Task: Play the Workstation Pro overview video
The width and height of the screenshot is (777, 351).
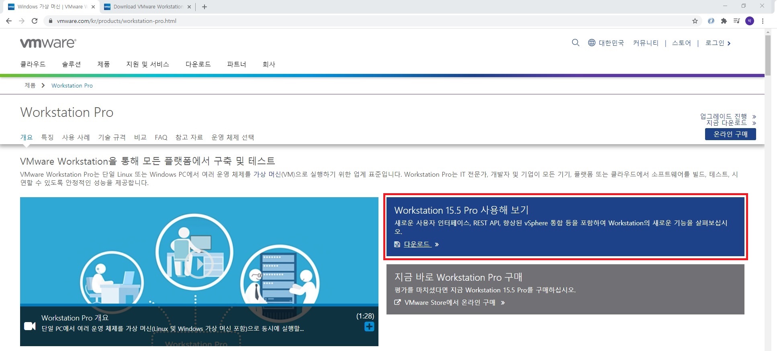Action: click(x=198, y=264)
